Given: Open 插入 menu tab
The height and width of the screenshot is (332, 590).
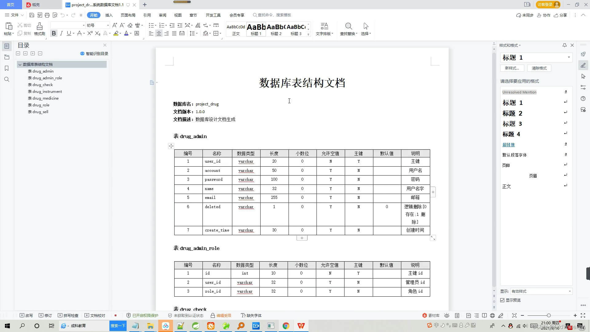Looking at the screenshot, I should point(108,15).
